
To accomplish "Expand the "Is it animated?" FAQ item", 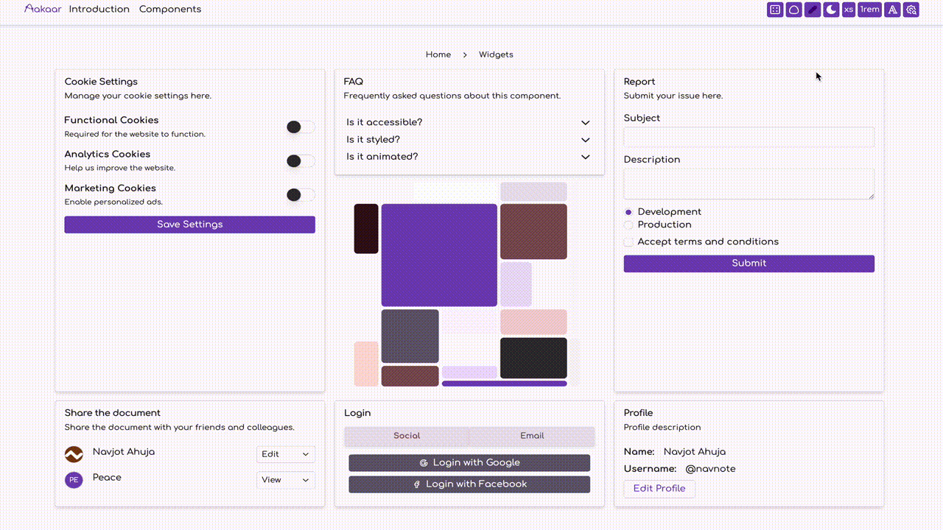I will point(469,157).
